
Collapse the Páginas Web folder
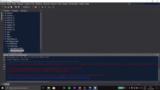click(5, 41)
